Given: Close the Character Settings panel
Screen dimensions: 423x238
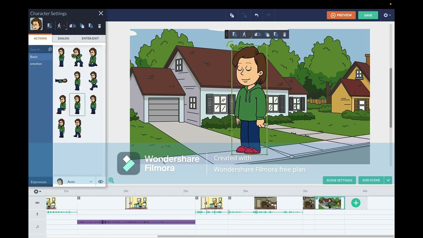Looking at the screenshot, I should 101,13.
